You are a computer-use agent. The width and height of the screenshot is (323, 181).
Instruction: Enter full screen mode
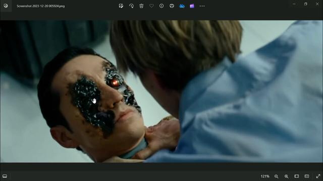pyautogui.click(x=318, y=176)
